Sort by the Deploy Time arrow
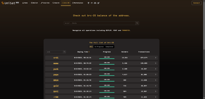The image size is (205, 99). click(x=89, y=52)
